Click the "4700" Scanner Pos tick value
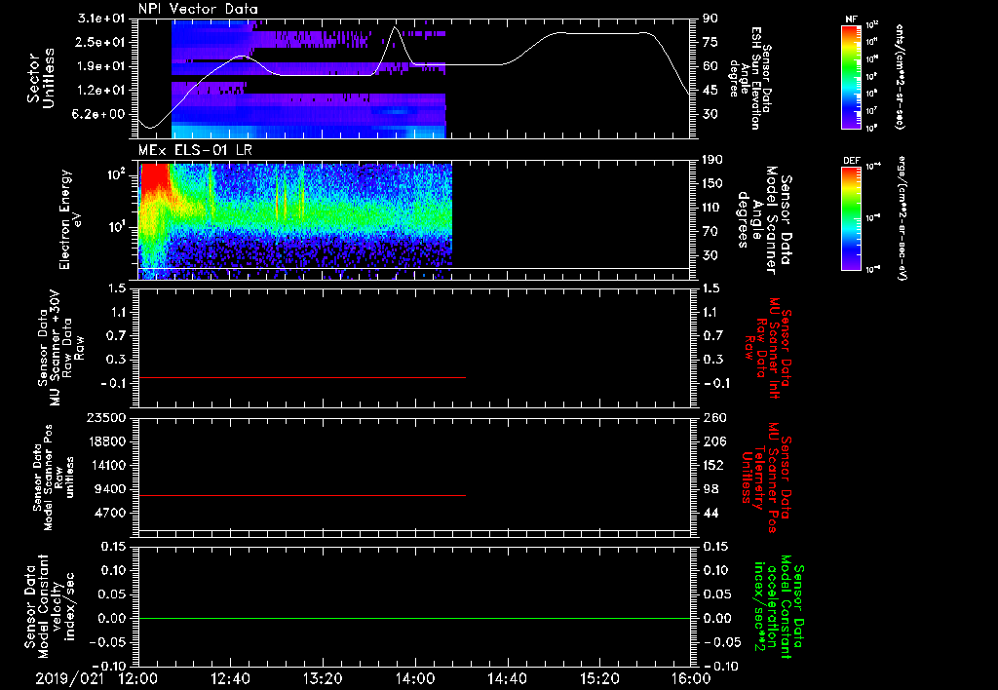 109,513
